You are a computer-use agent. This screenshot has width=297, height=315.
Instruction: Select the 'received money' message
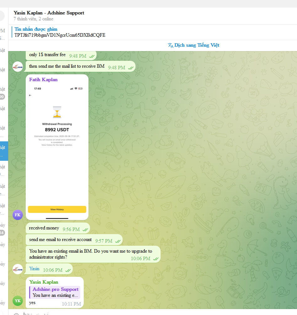coord(58,228)
